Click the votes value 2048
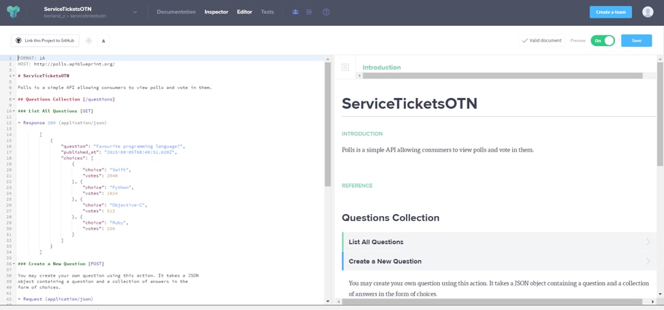 tap(112, 175)
